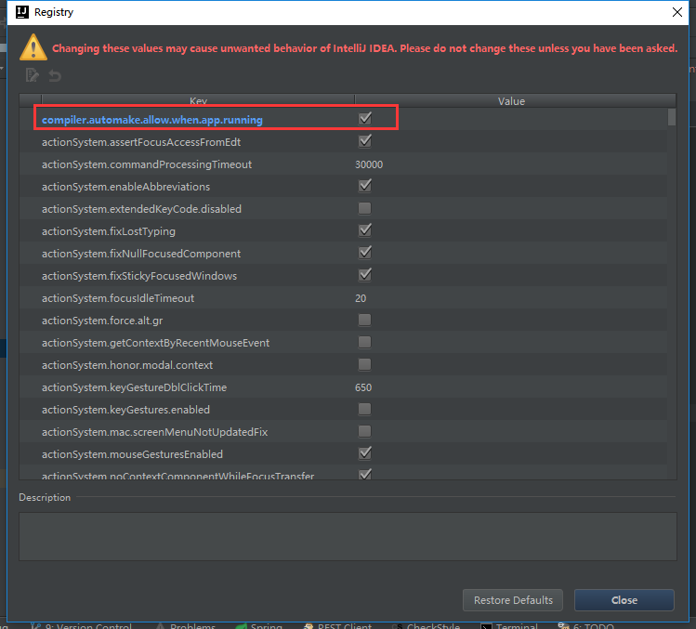This screenshot has width=696, height=629.
Task: Click the yellow warning triangle icon
Action: point(33,47)
